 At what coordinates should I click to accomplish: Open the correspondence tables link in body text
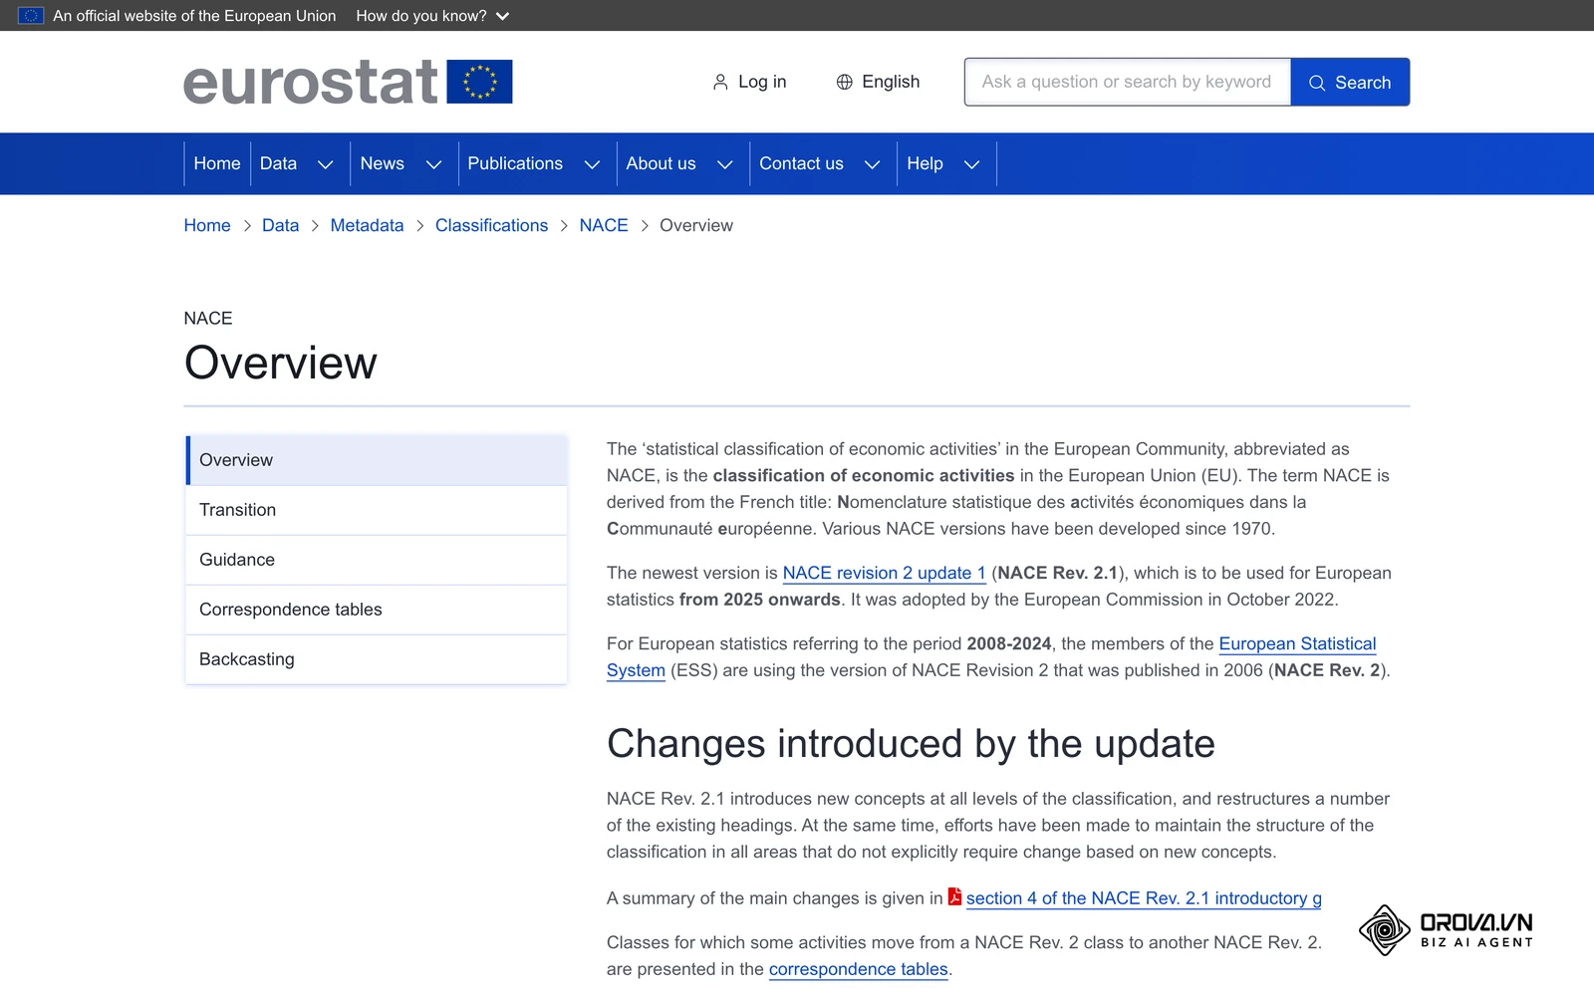coord(858,970)
